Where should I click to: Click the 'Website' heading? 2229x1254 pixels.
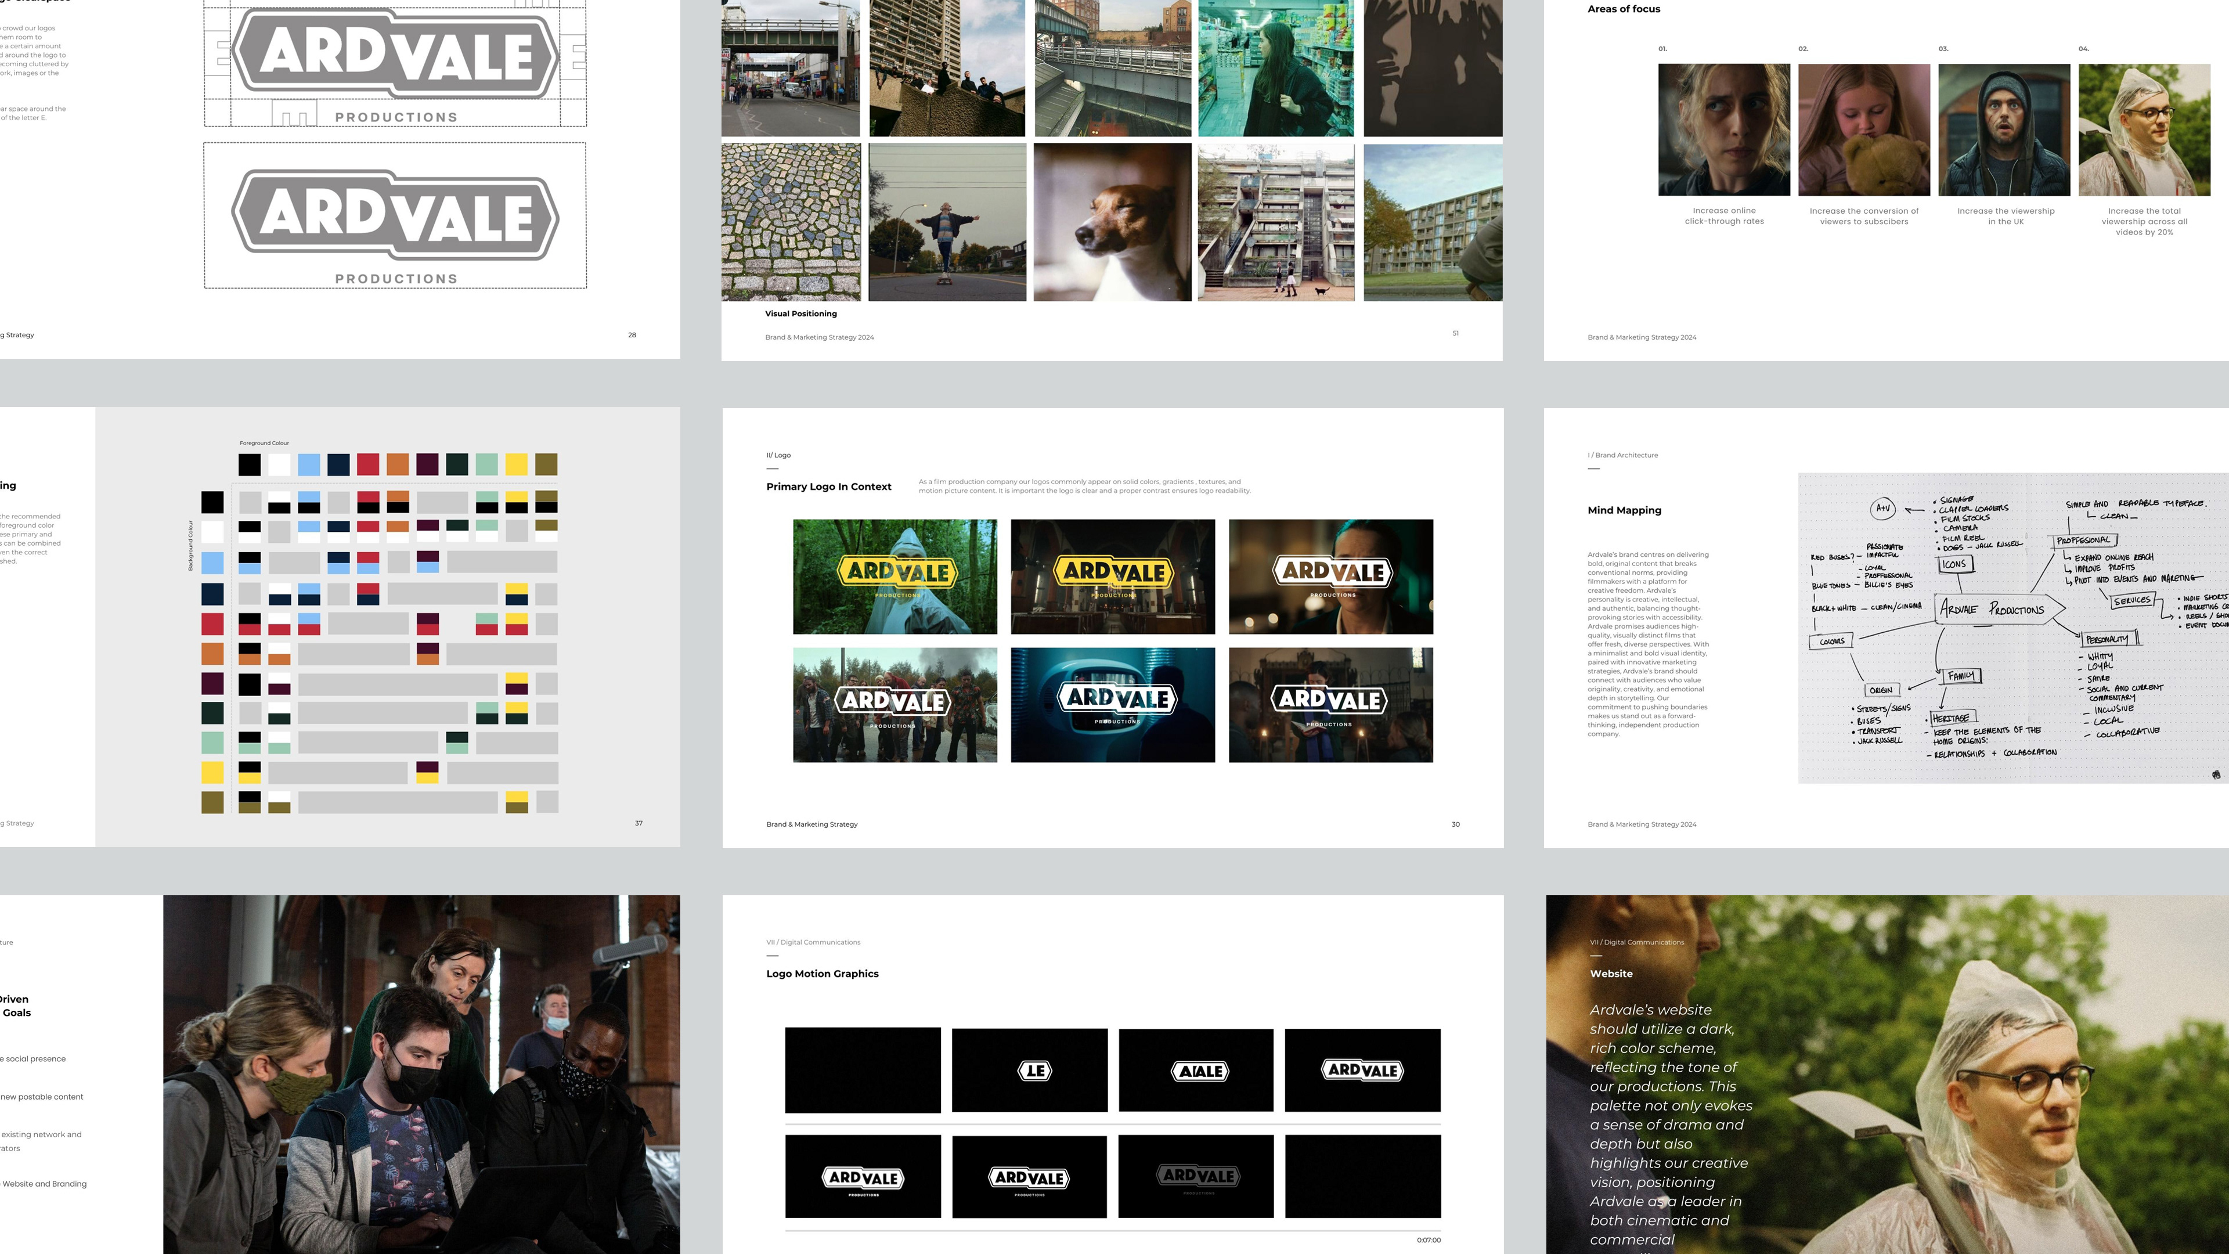(1611, 974)
